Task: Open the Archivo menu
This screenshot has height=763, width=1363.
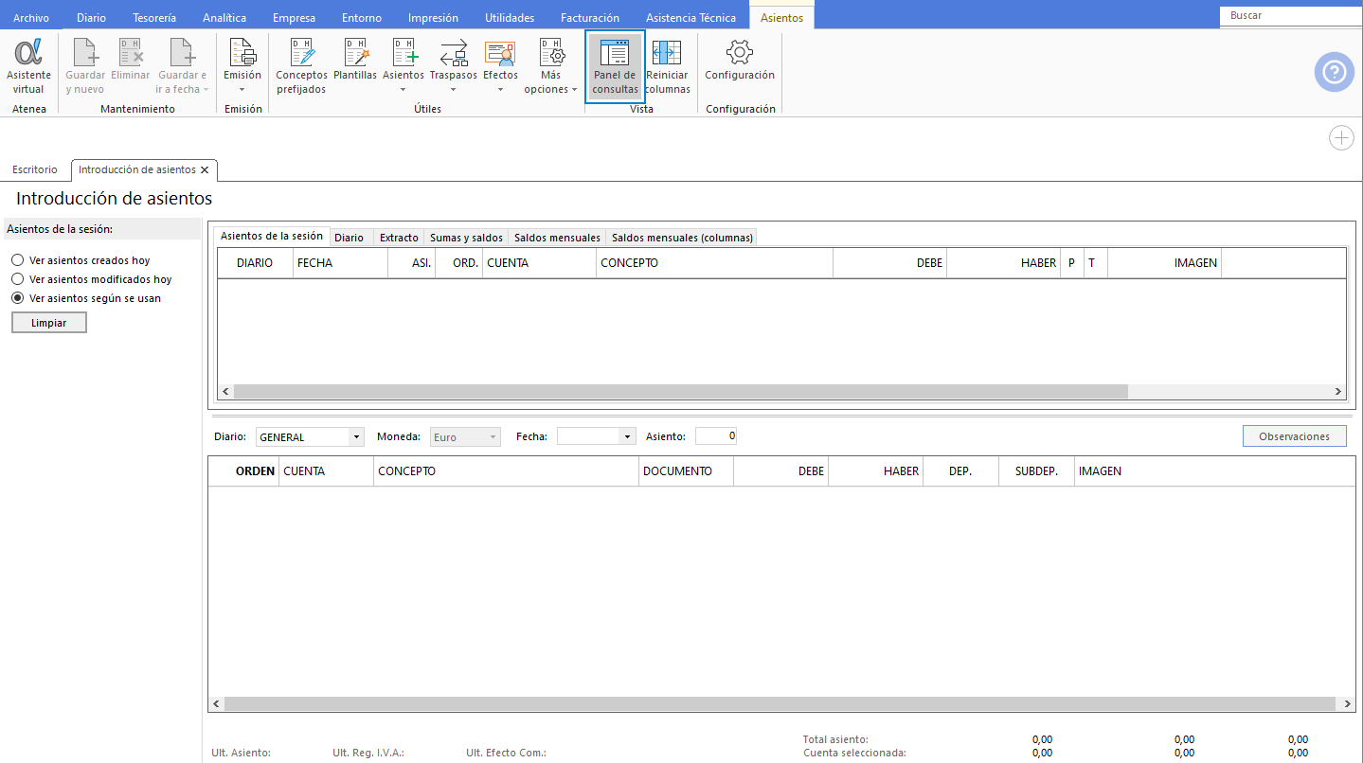Action: pos(31,17)
